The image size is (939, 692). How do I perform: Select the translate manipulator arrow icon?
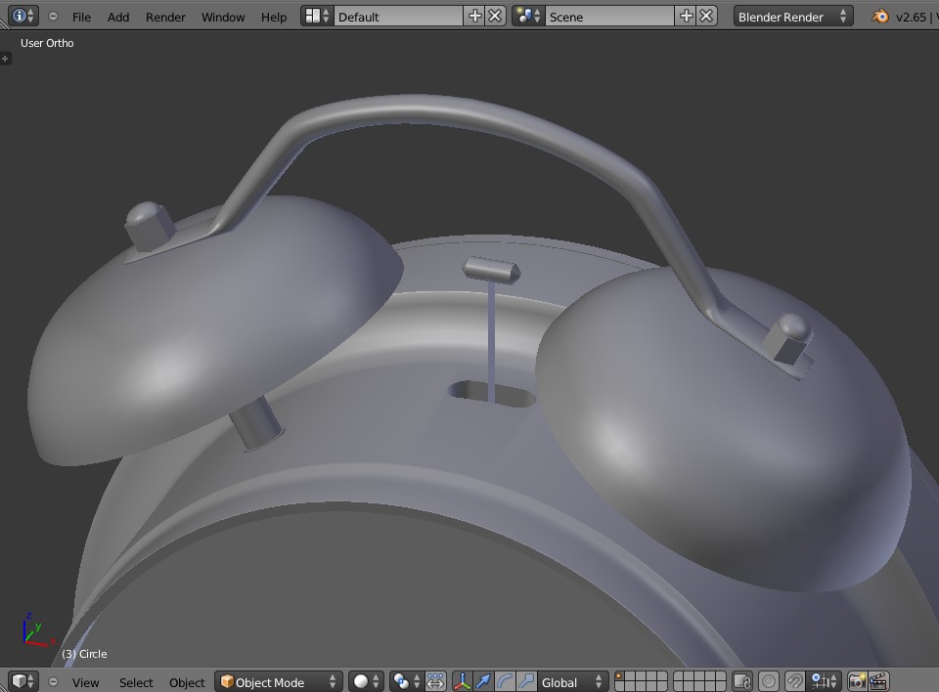pos(483,681)
